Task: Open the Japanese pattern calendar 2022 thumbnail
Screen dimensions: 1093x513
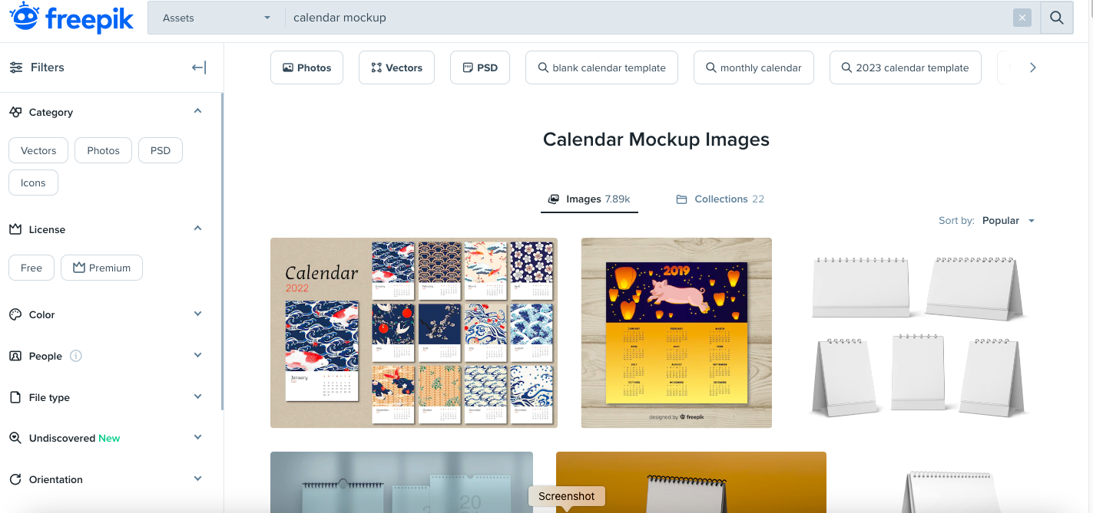Action: [x=414, y=333]
